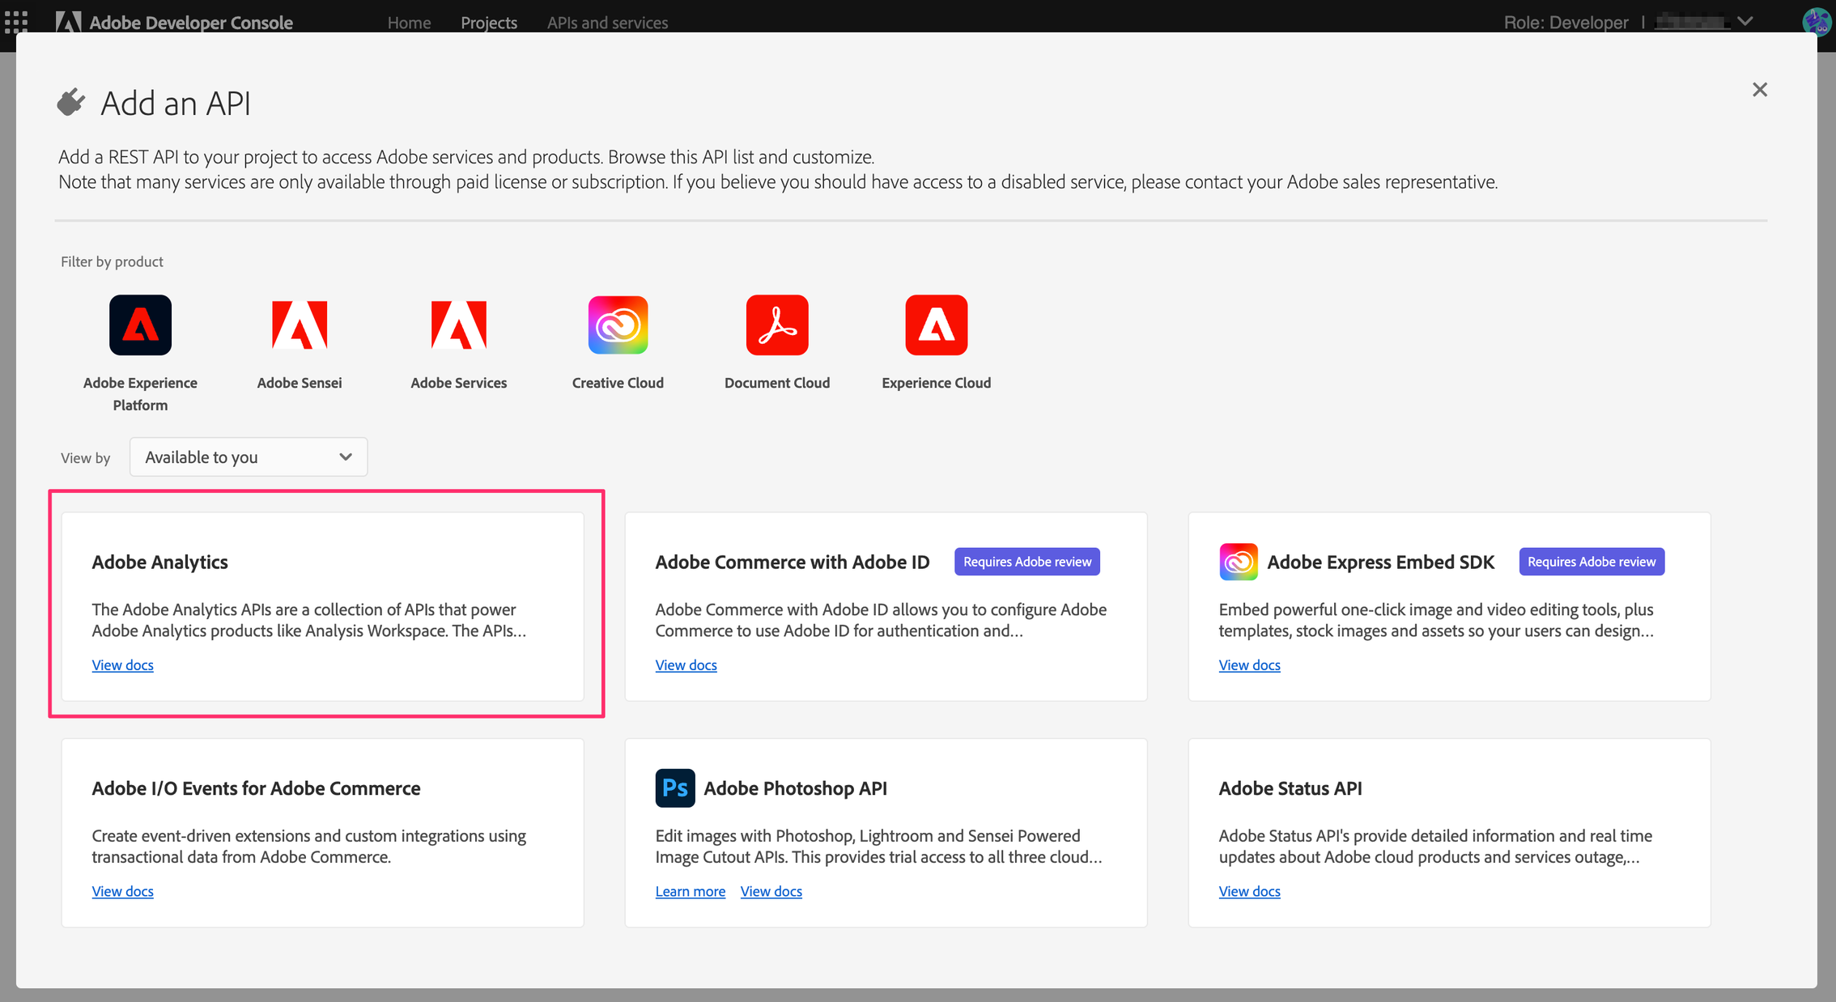Click Requires Adobe review badge on Commerce

tap(1026, 562)
